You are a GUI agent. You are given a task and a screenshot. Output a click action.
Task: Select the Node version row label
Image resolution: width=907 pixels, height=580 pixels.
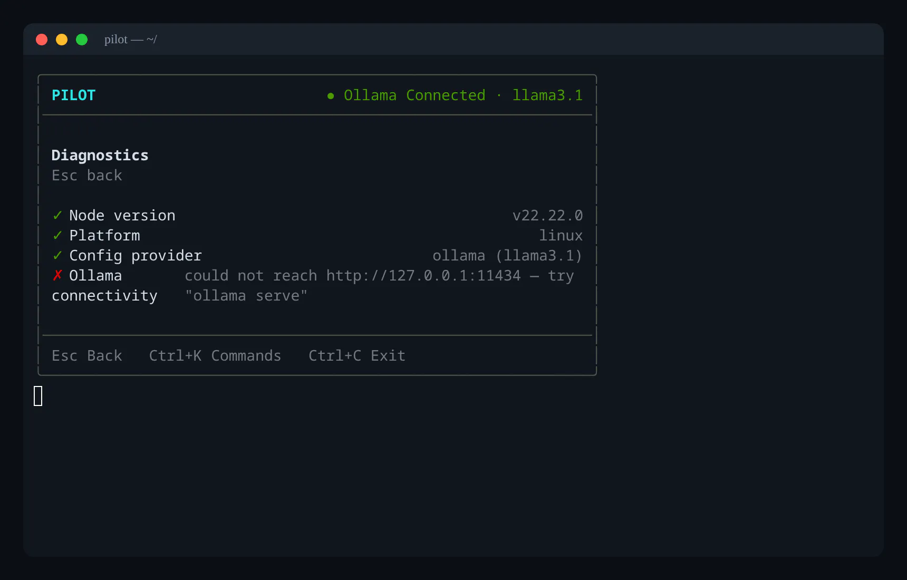point(122,216)
